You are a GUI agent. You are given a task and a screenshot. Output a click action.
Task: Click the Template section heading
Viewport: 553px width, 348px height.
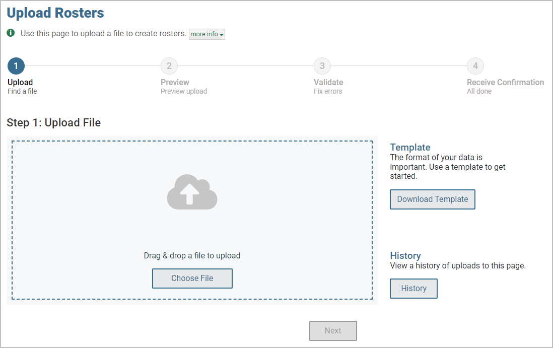[x=410, y=147]
